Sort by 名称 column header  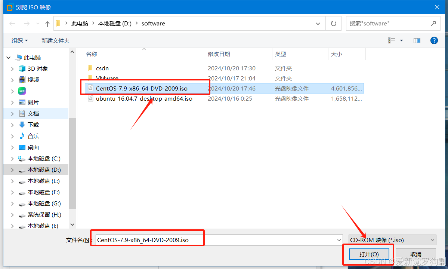coord(144,54)
